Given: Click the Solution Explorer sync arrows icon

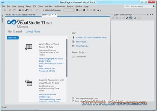Looking at the screenshot, I should pyautogui.click(x=127, y=18).
